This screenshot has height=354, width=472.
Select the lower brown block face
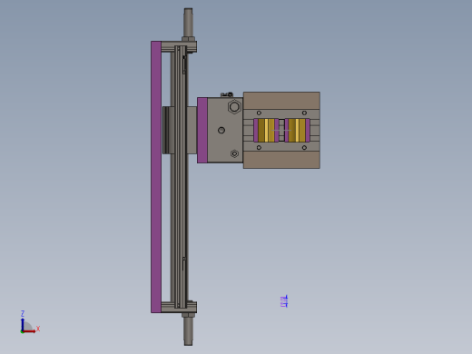pos(281,160)
